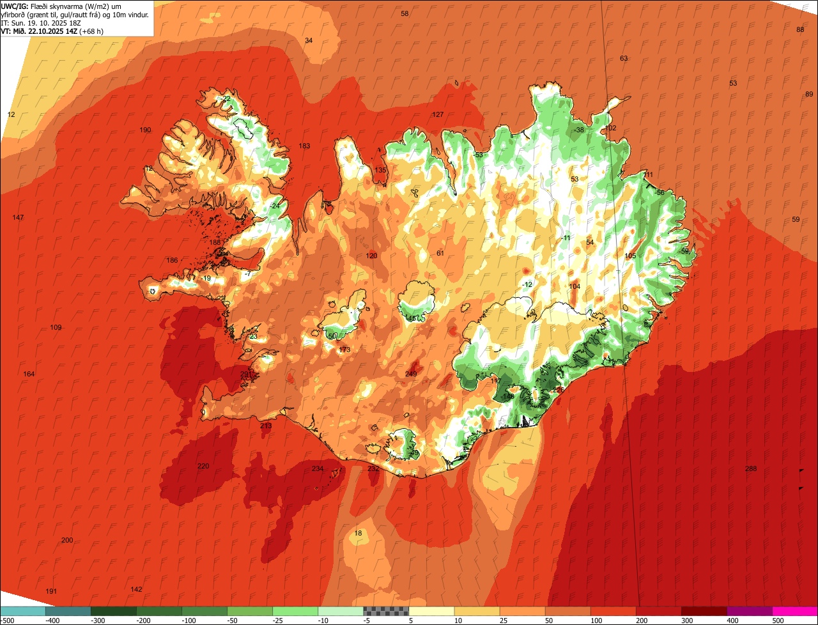Screen dimensions: 818x625
Task: Click the map value 58 at the top
Action: point(405,13)
